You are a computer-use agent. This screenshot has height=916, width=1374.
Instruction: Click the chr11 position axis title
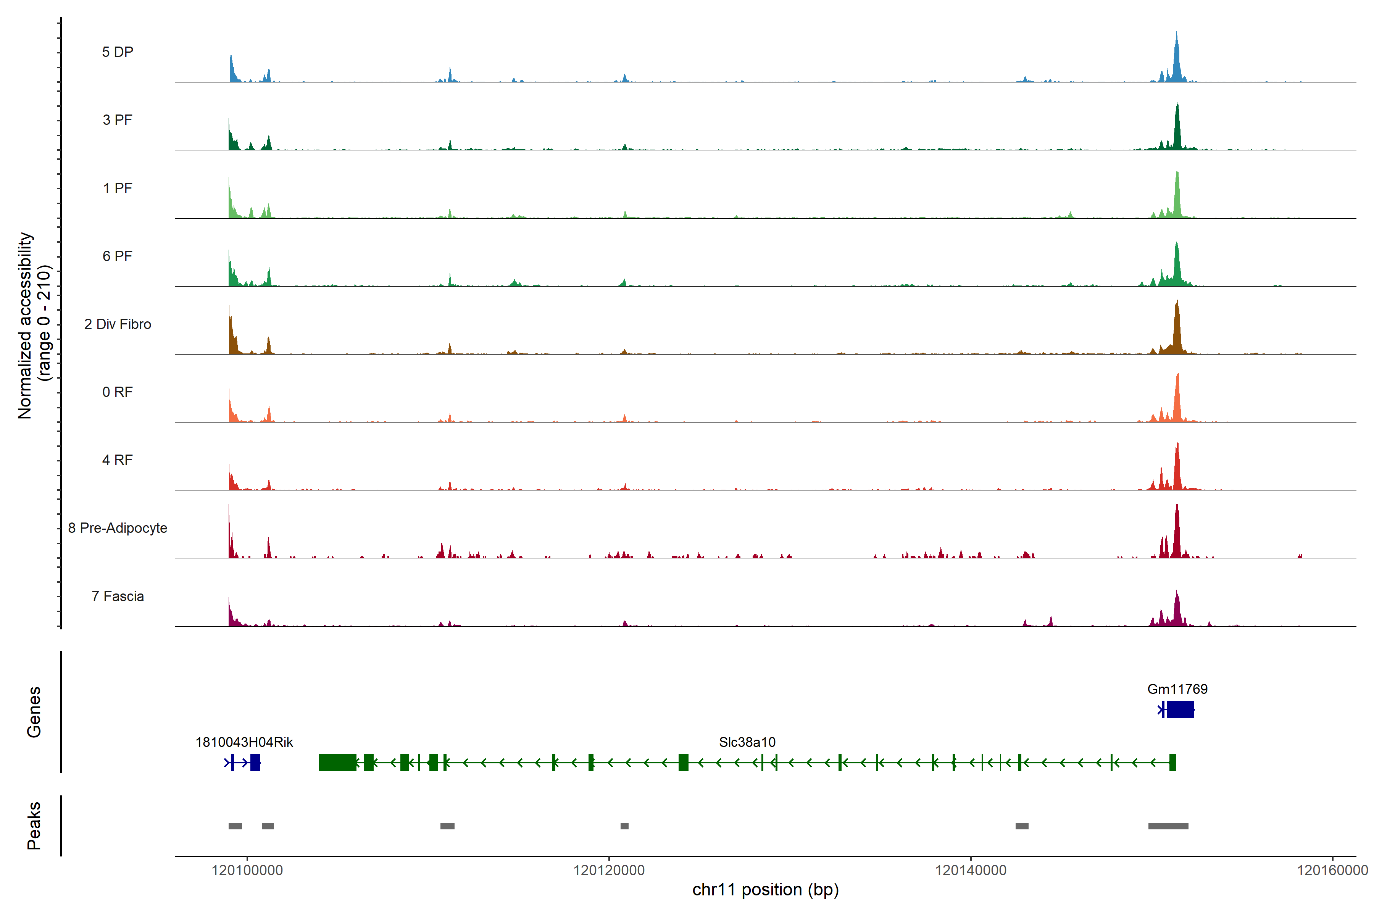[765, 890]
